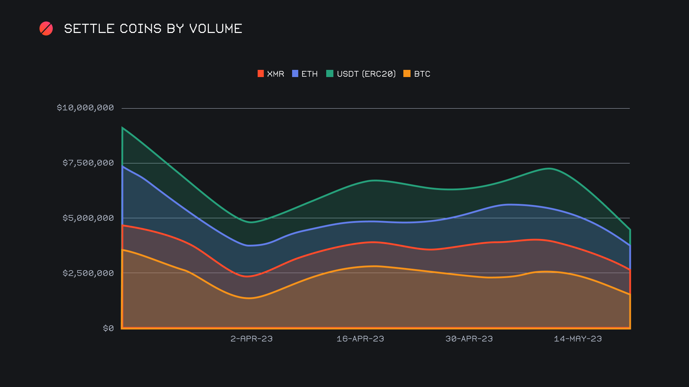Click the $5,000,000 y-axis label
This screenshot has width=689, height=387.
(88, 218)
